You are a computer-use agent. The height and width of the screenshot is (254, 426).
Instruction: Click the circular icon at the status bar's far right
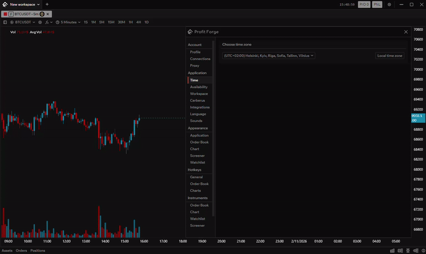pos(423,251)
